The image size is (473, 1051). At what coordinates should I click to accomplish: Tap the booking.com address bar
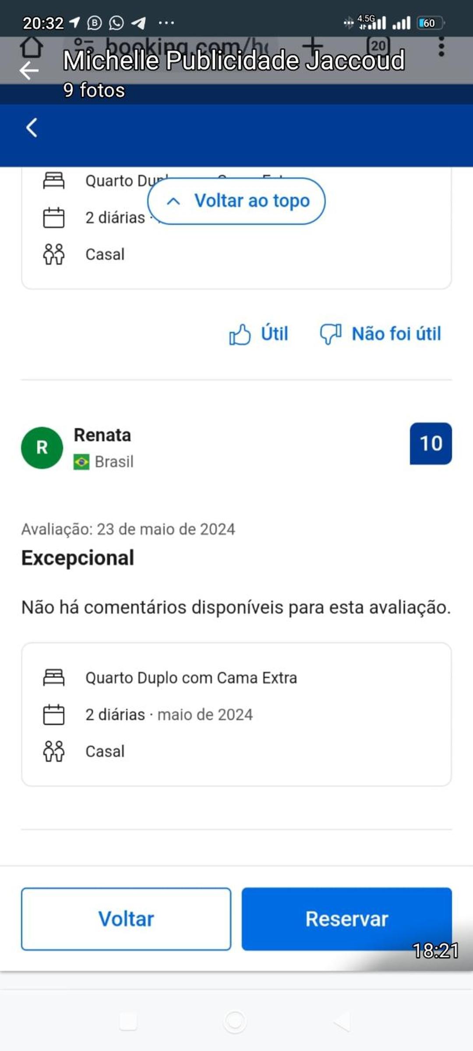click(175, 46)
